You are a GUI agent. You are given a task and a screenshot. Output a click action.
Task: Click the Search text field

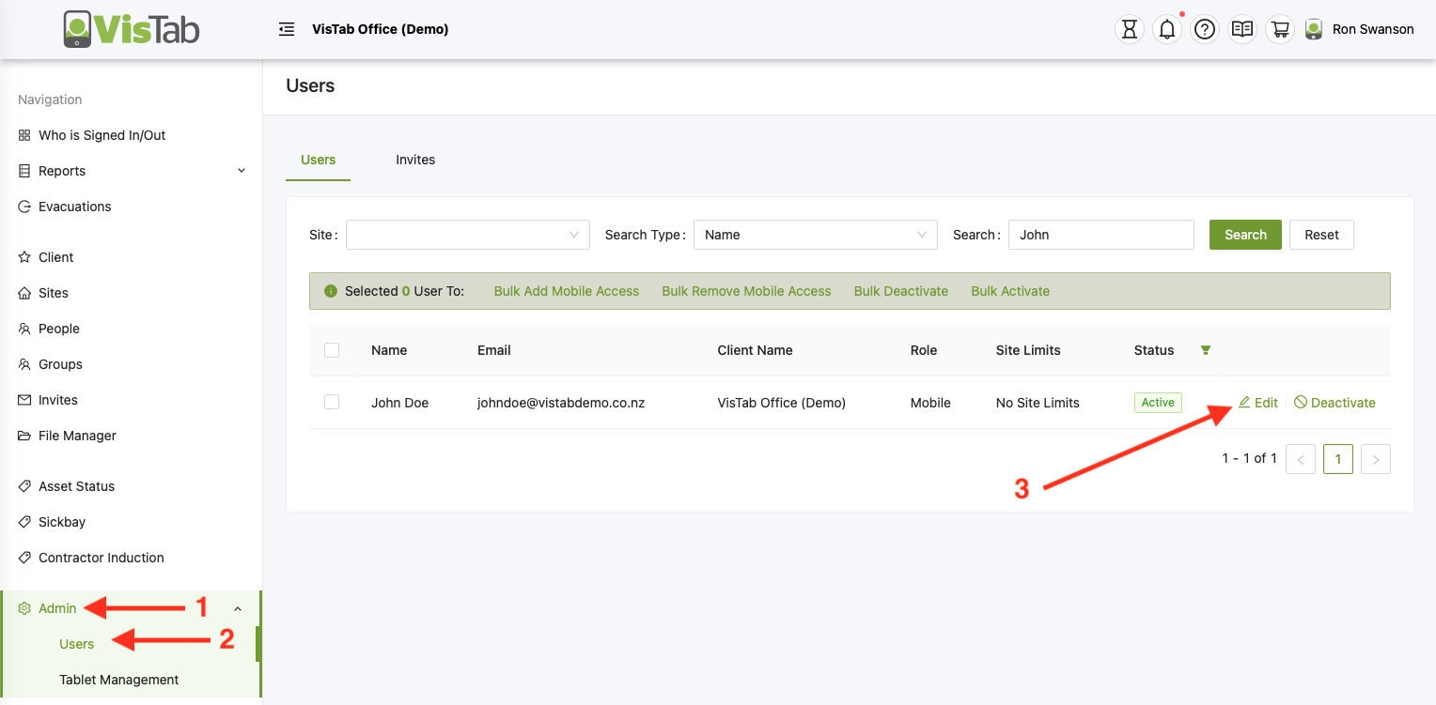[x=1100, y=235]
